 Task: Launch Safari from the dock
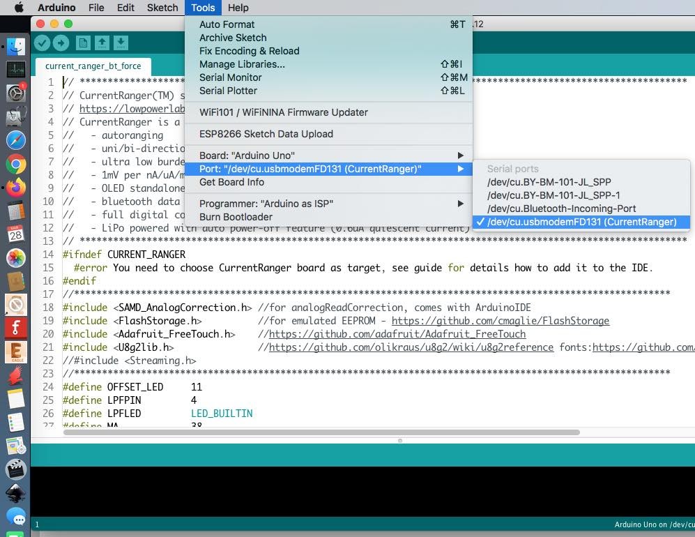coord(16,140)
